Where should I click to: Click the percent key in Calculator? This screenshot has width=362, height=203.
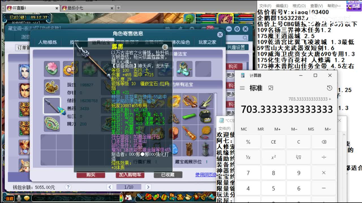tap(248, 142)
